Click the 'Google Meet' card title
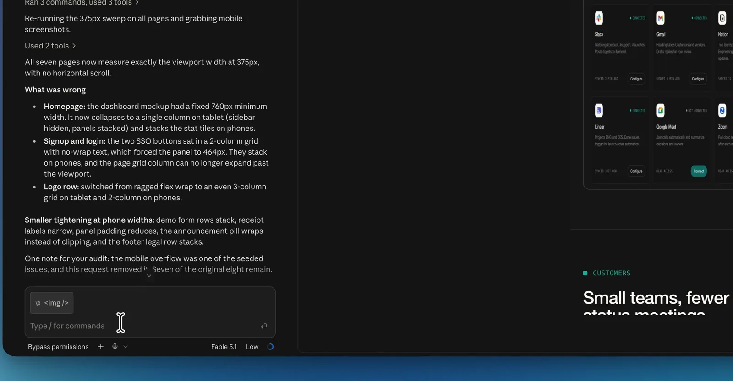Screen dimensions: 733x381 coord(666,127)
